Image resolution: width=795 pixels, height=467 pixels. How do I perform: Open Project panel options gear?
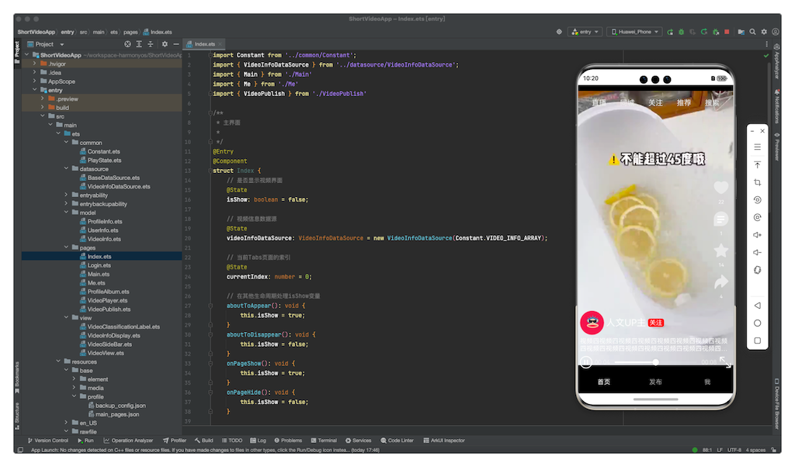(x=165, y=44)
